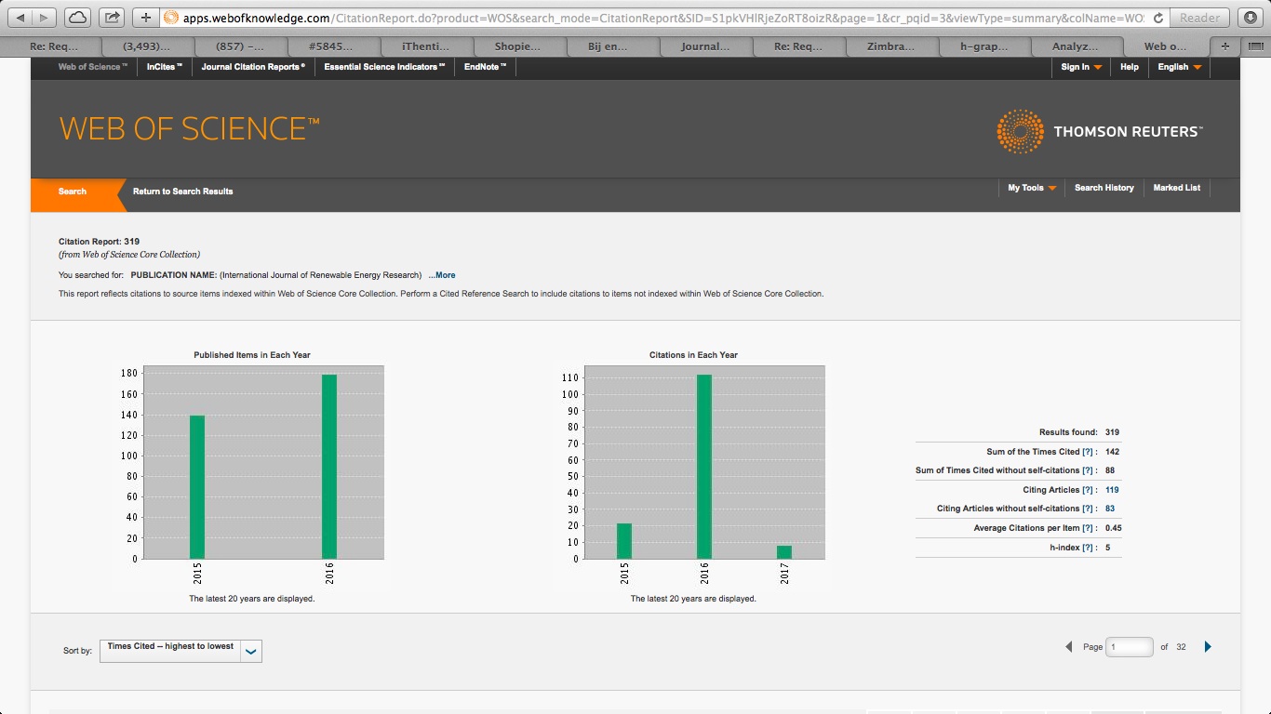Image resolution: width=1271 pixels, height=714 pixels.
Task: Open help [?] for Sum of the Times Cited
Action: [x=1088, y=452]
